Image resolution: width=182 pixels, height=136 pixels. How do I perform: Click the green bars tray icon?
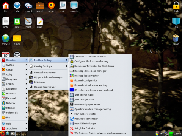[x=171, y=134]
